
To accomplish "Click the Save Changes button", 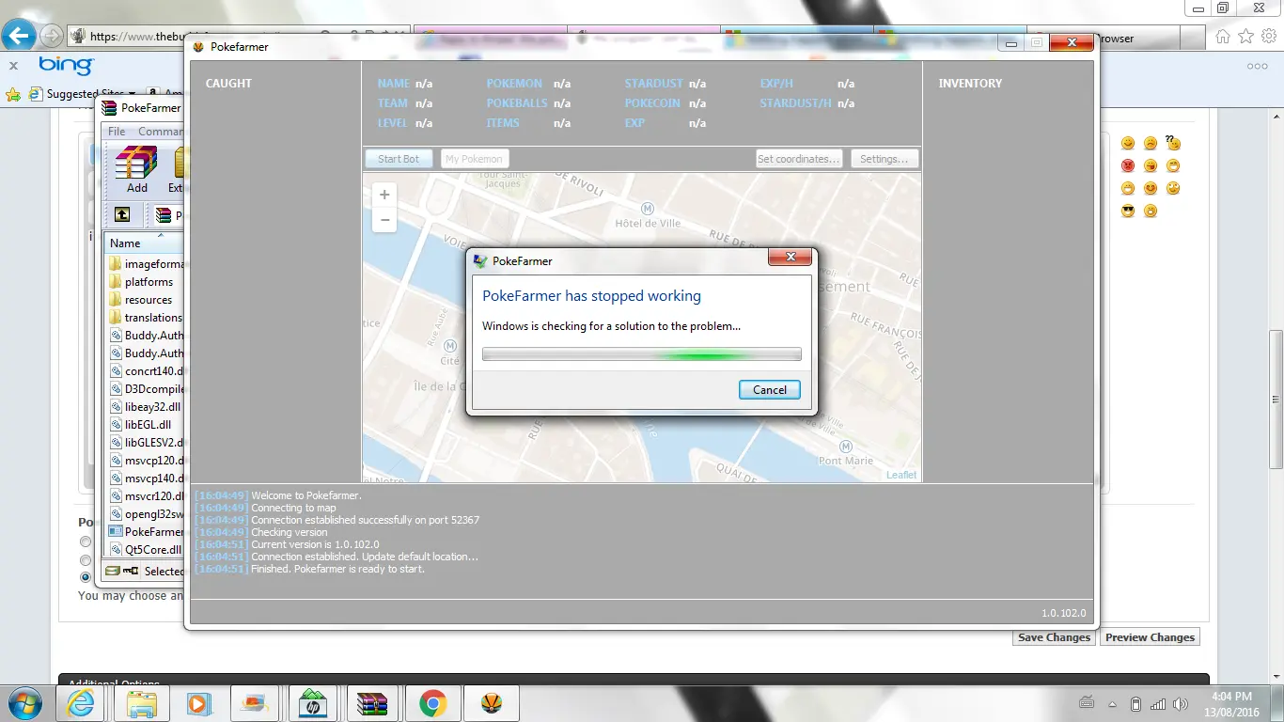I will coord(1054,637).
